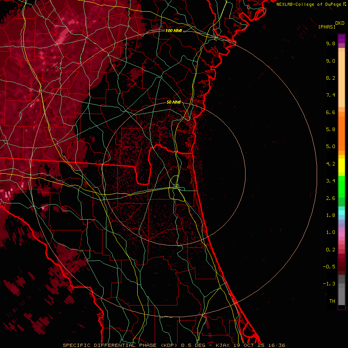The width and height of the screenshot is (348, 348).
Task: Click the 7.4 scale label
Action: click(x=331, y=95)
